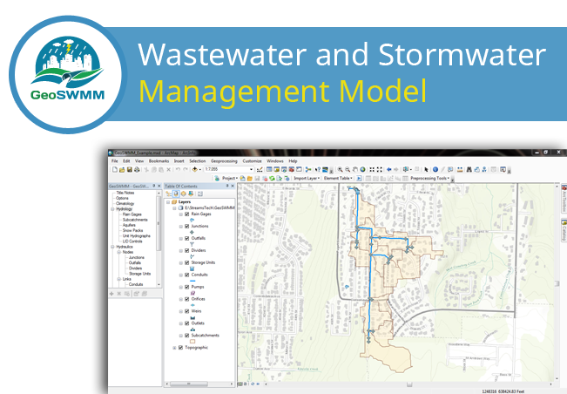Open the Bookmarks menu
The height and width of the screenshot is (394, 567).
[x=159, y=161]
